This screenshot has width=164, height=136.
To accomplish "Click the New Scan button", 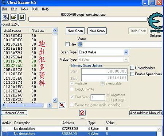I will point(75,31).
